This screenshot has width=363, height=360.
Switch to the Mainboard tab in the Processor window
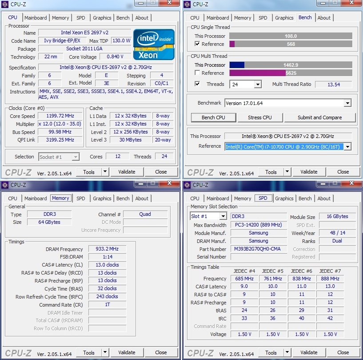tap(36, 18)
